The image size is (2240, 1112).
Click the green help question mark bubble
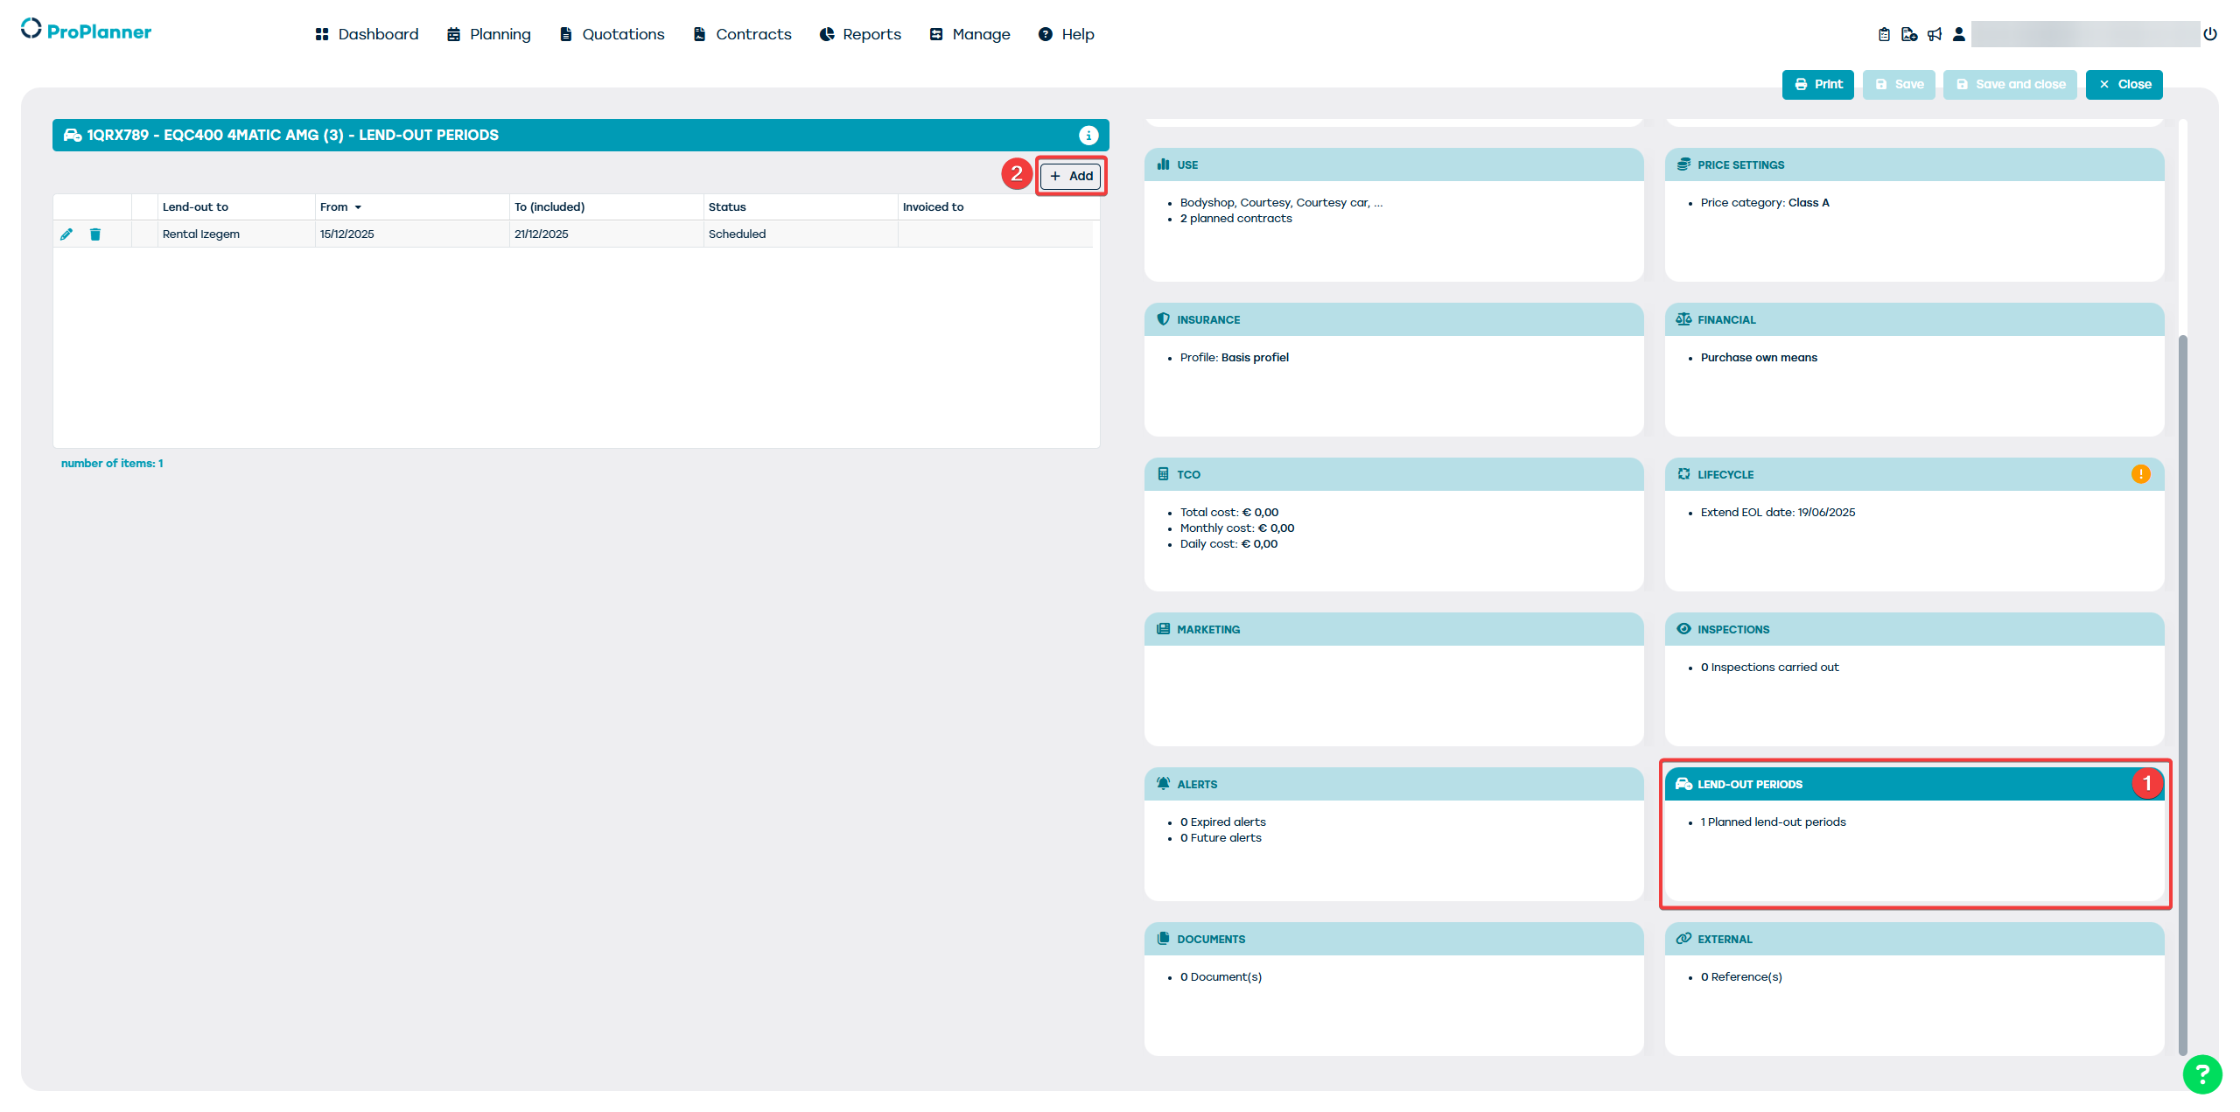pos(2201,1074)
